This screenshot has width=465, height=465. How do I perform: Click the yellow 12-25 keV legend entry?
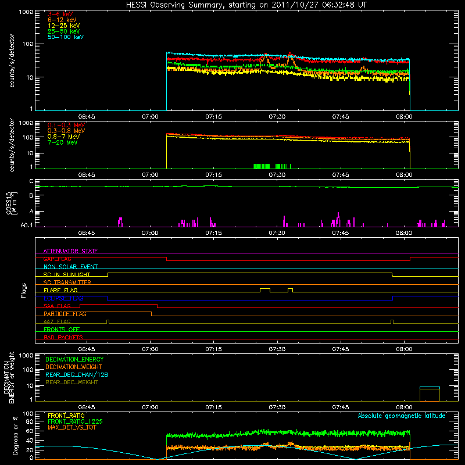pyautogui.click(x=64, y=26)
